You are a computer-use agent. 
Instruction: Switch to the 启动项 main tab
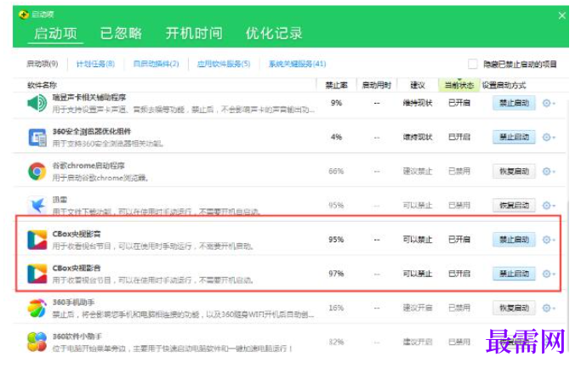[55, 33]
